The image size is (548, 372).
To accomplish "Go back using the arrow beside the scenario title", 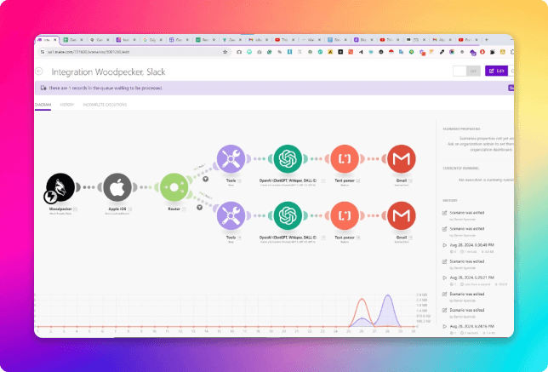I will (x=39, y=72).
